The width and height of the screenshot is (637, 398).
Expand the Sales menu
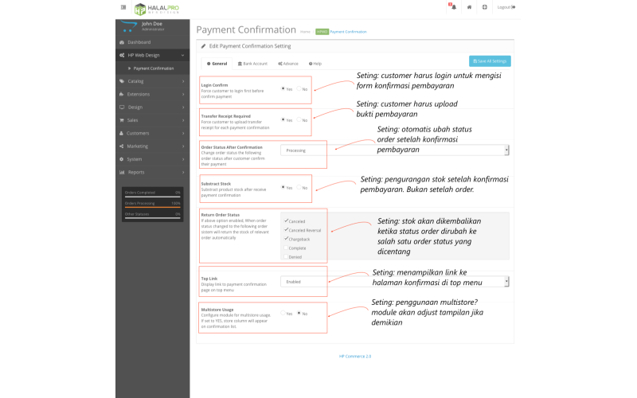[152, 120]
